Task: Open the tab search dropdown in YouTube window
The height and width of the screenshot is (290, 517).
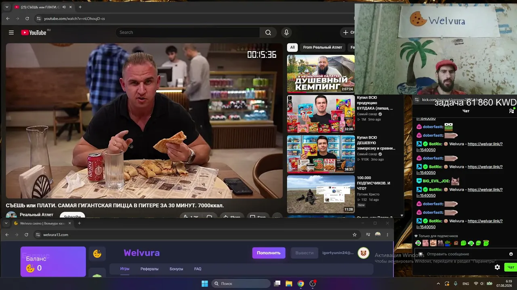Action: [7, 7]
